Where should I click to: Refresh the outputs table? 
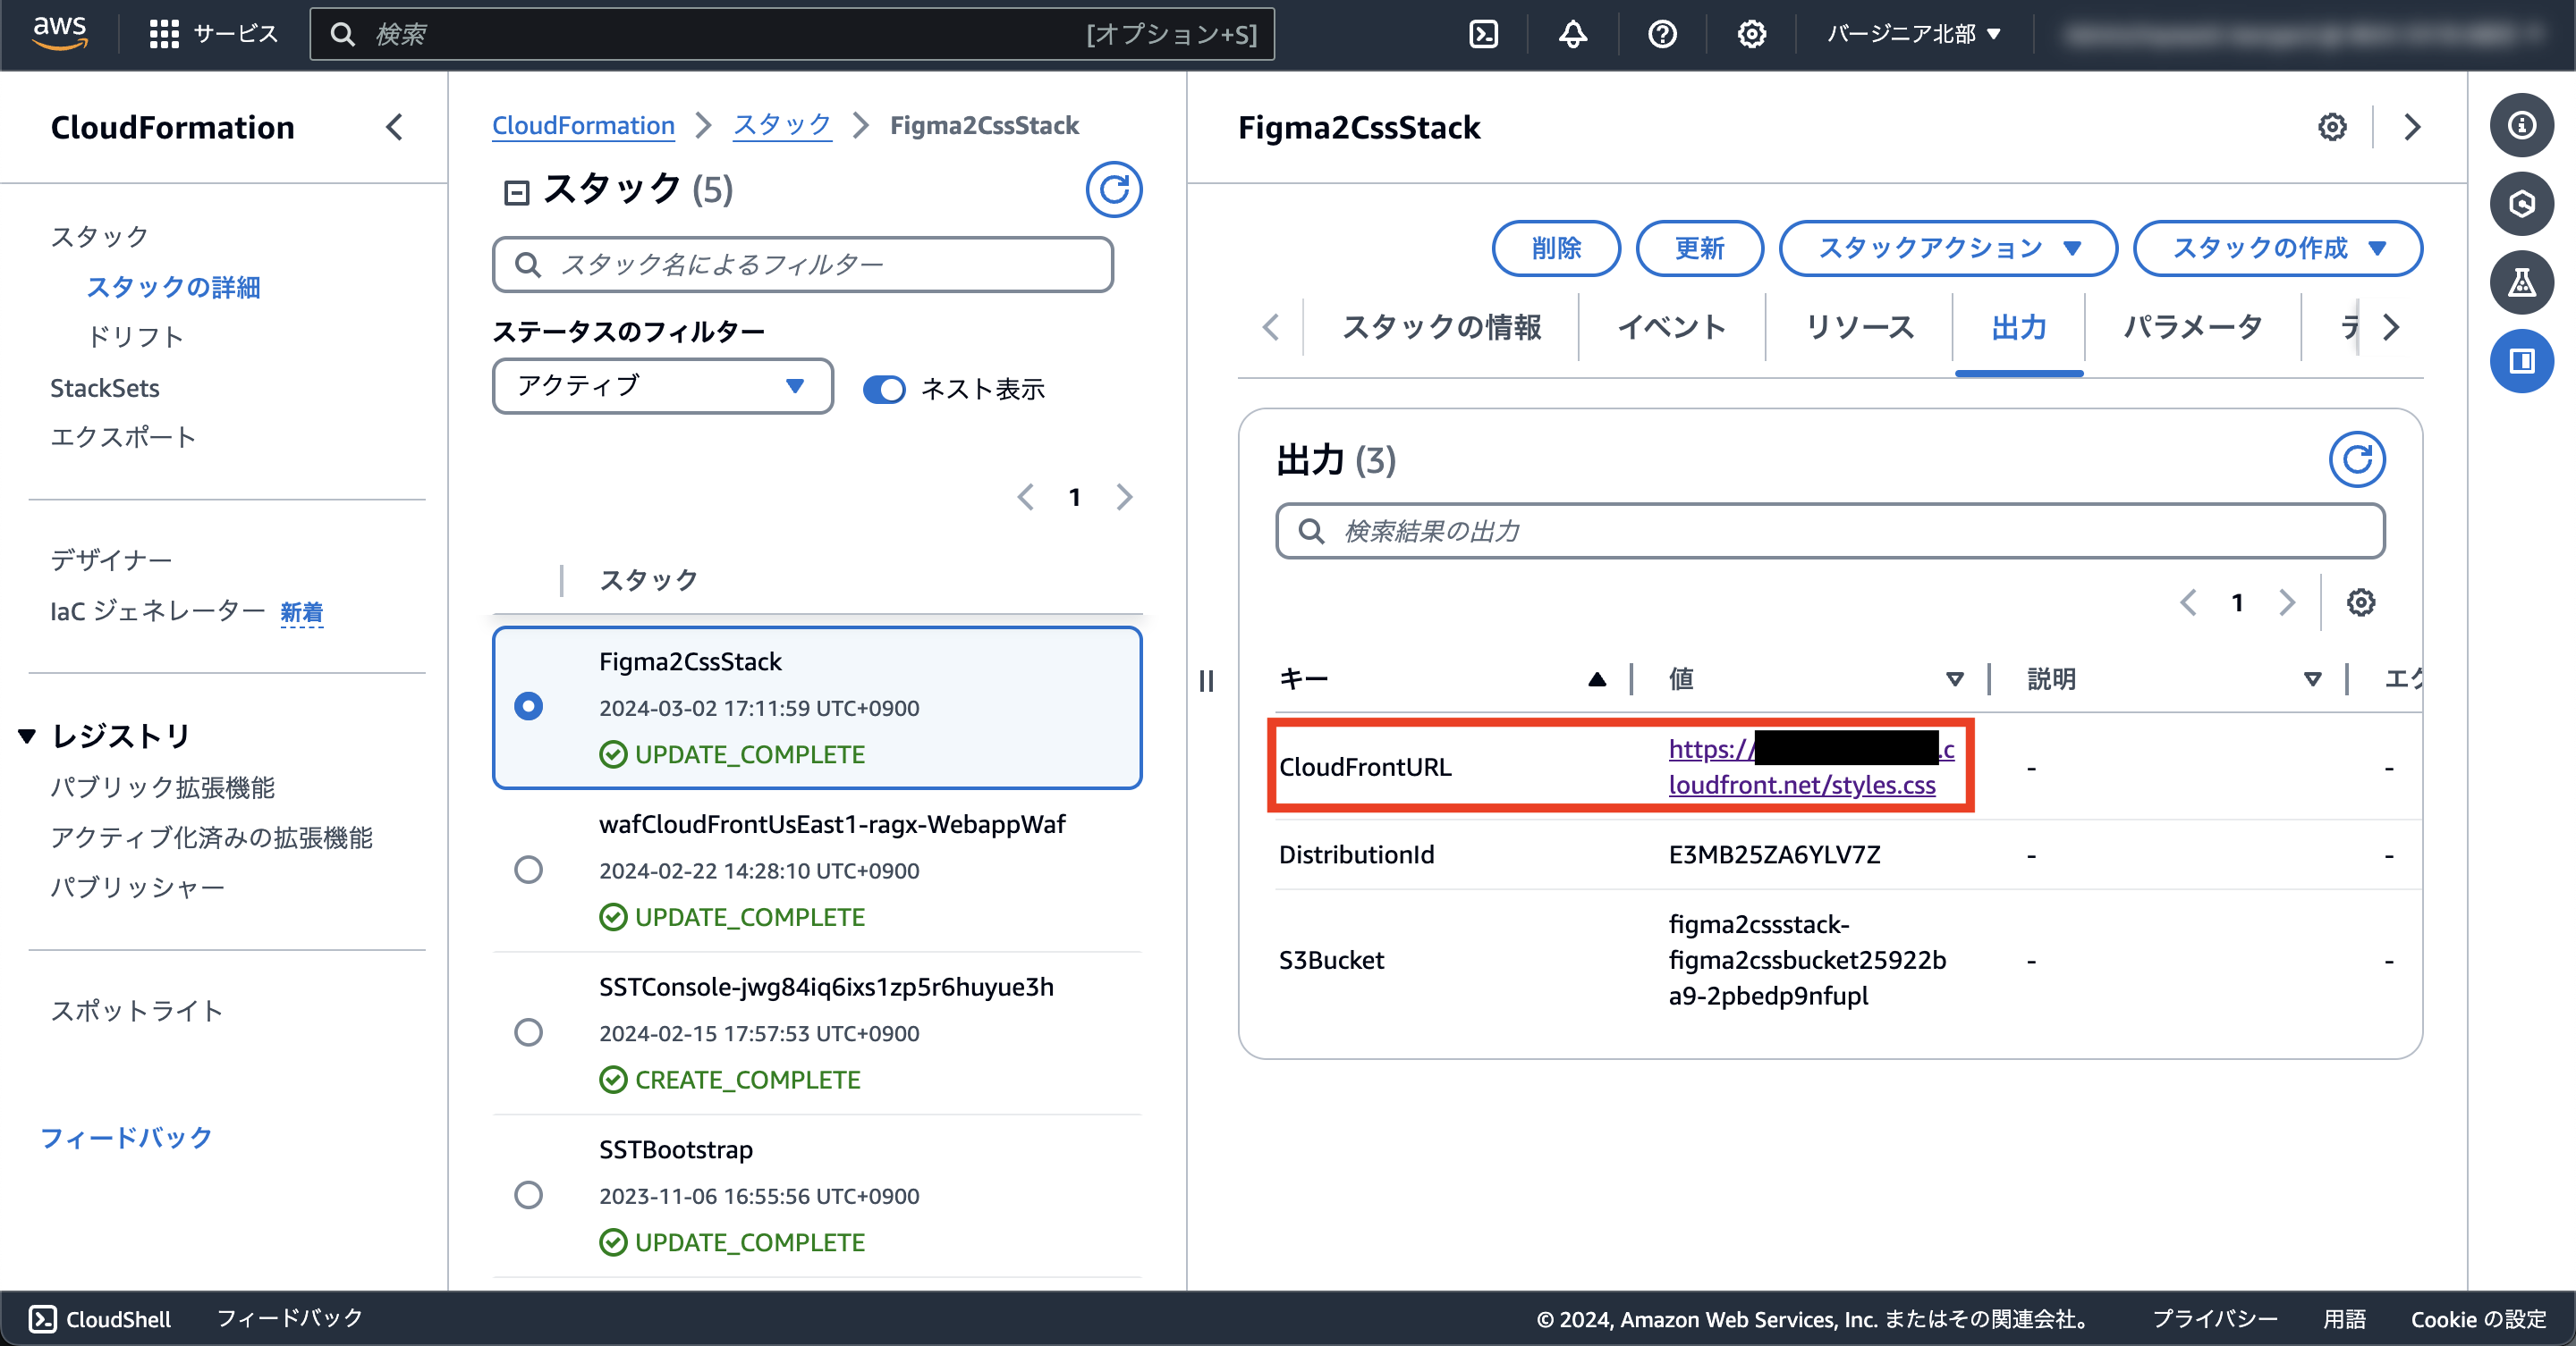(2357, 459)
